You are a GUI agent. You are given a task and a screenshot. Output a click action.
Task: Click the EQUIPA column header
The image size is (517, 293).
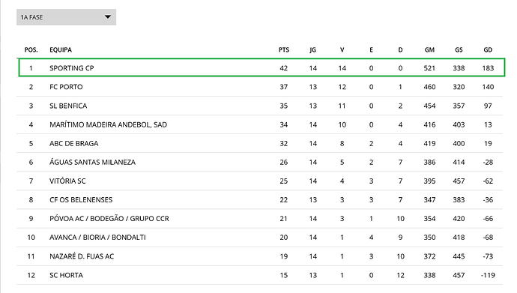pos(61,49)
